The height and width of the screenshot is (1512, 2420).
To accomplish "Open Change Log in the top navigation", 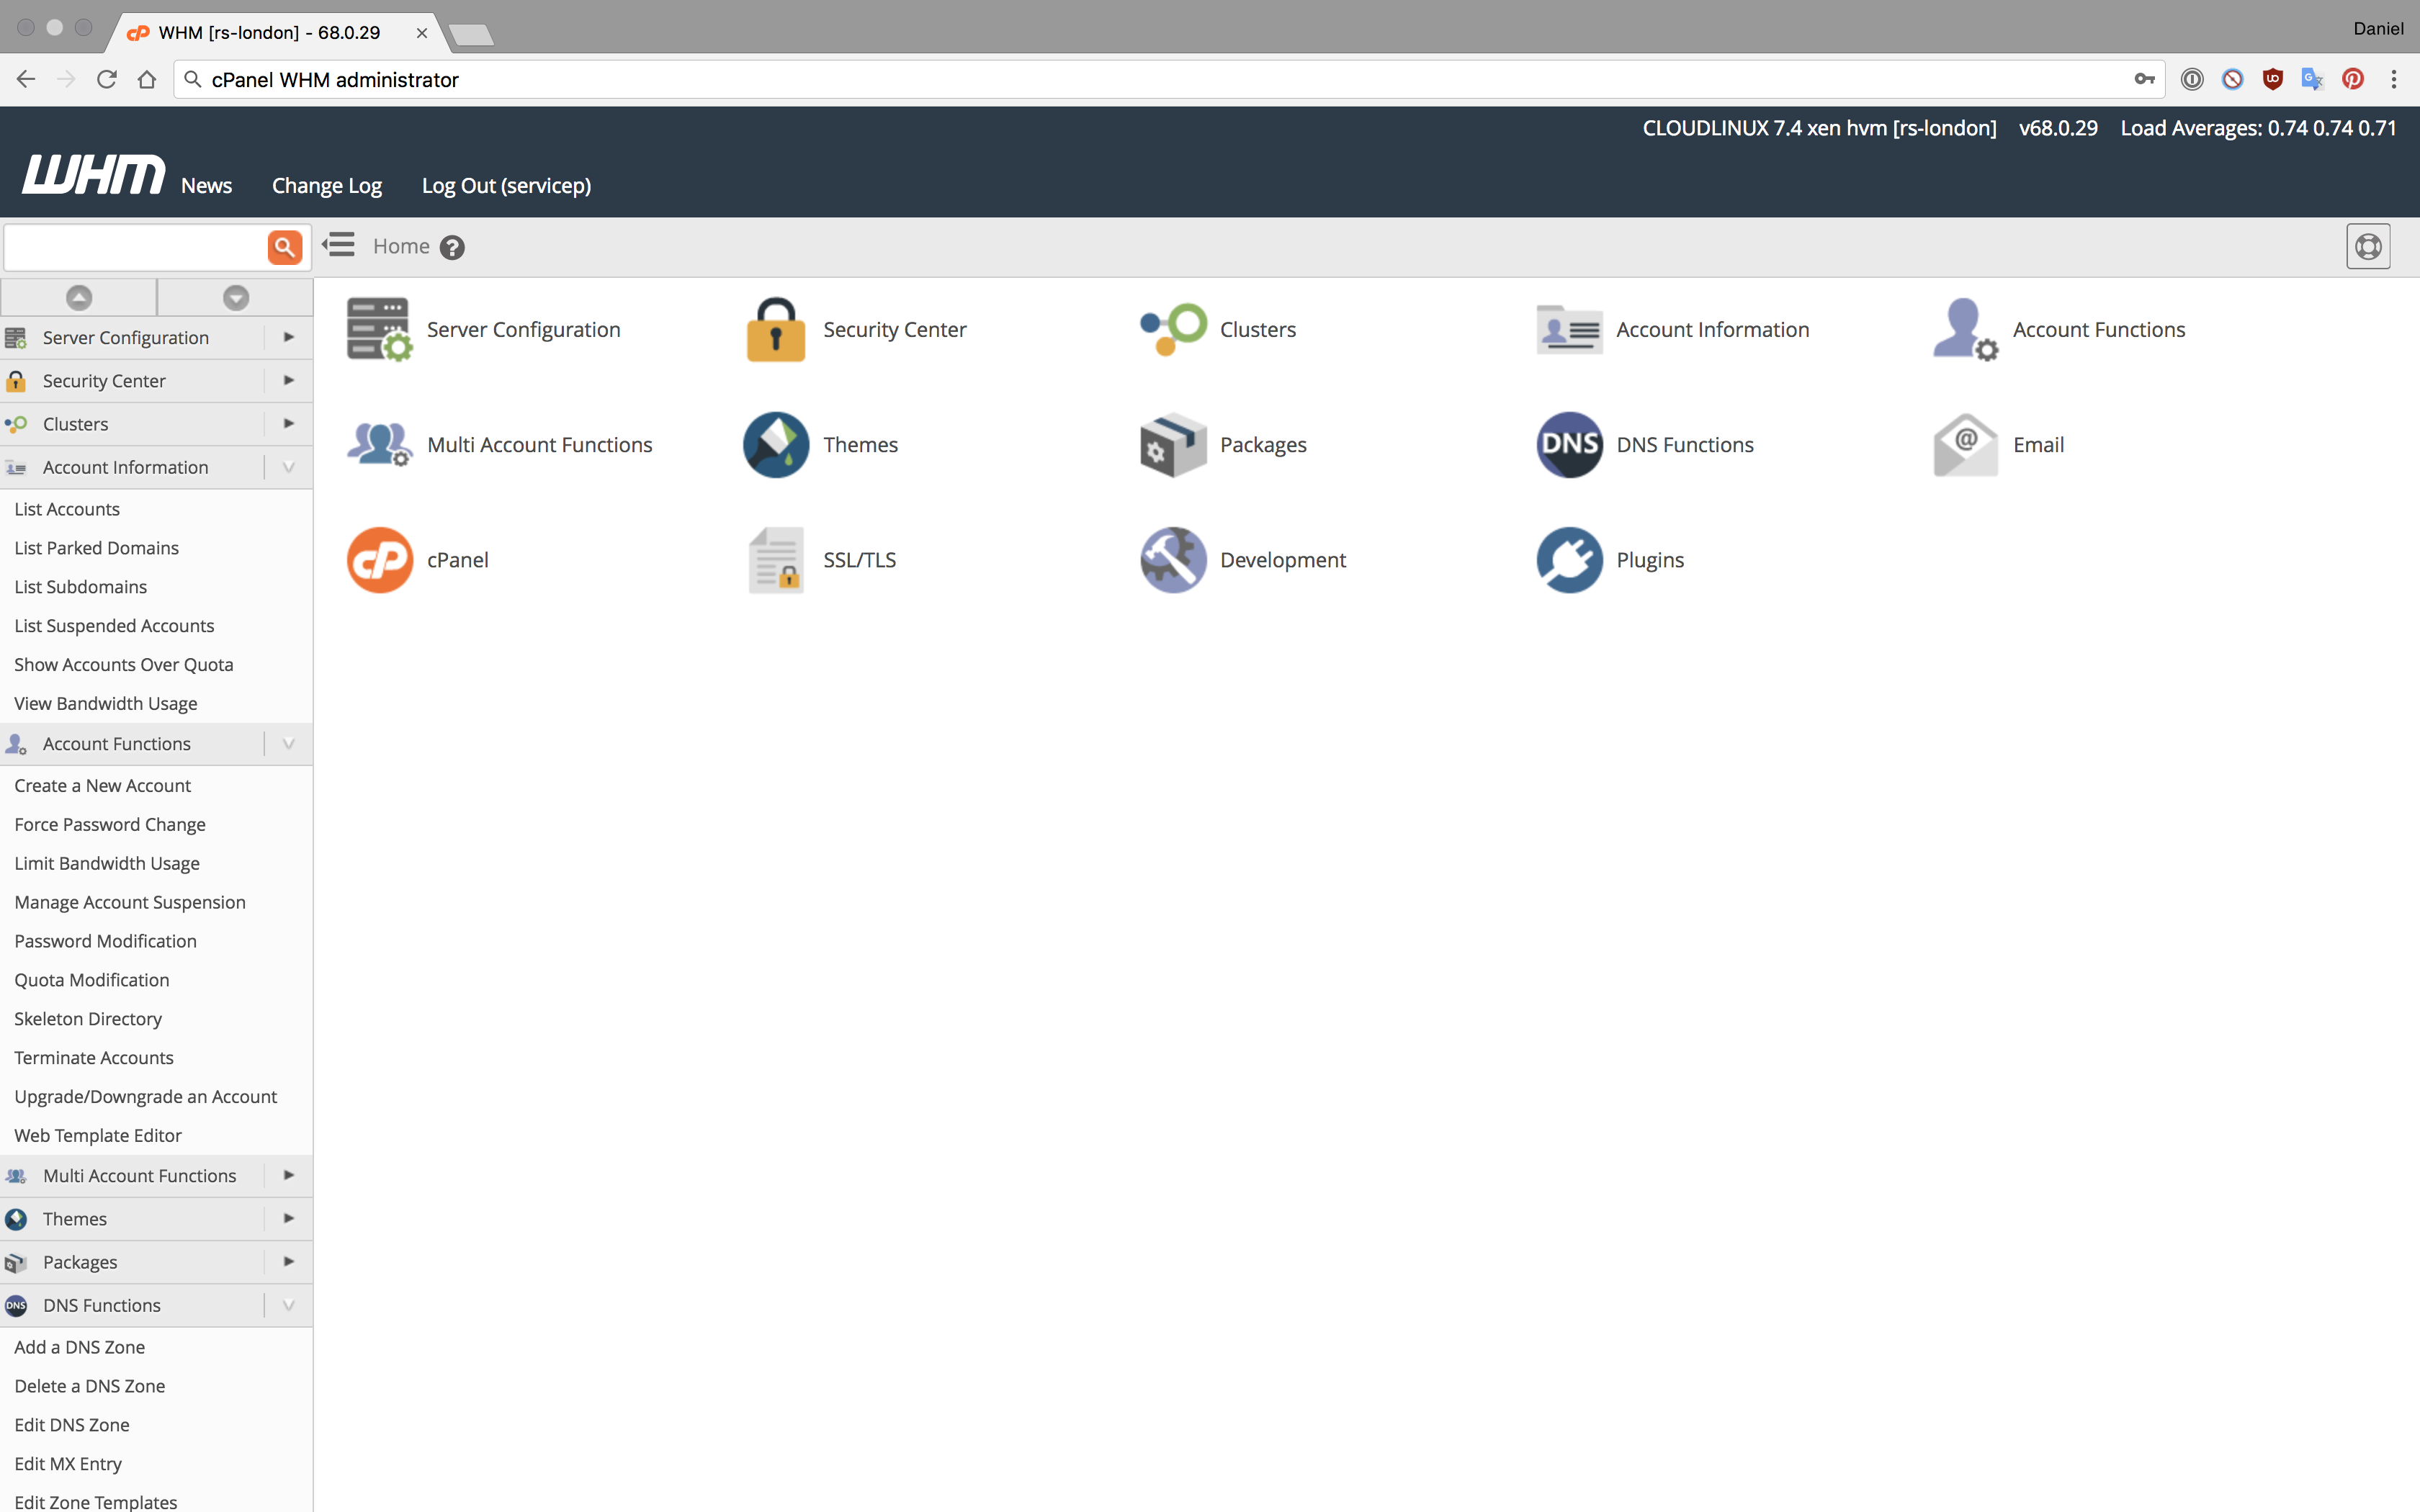I will click(327, 186).
